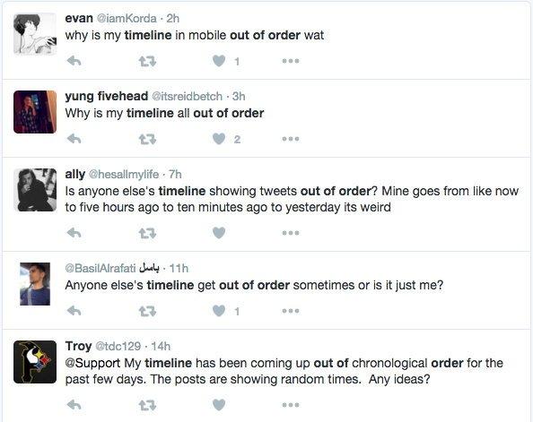Viewport: 533px width, 422px height.
Task: Like ally's tweet
Action: (219, 233)
